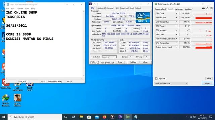This screenshot has height=120, width=215.
Task: Click the Close button in CPU-Z
Action: [x=145, y=62]
